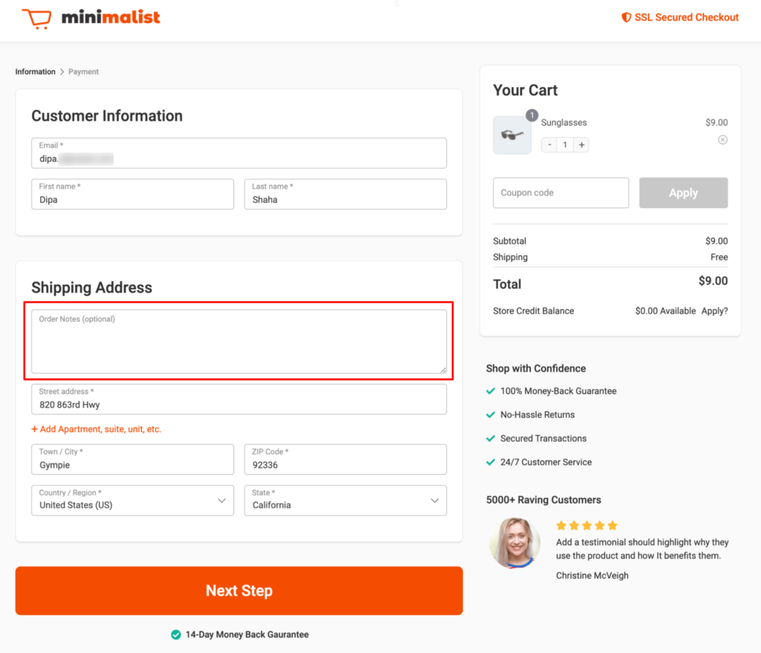Viewport: 761px width, 653px height.
Task: Select the Payment breadcrumb step
Action: coord(83,71)
